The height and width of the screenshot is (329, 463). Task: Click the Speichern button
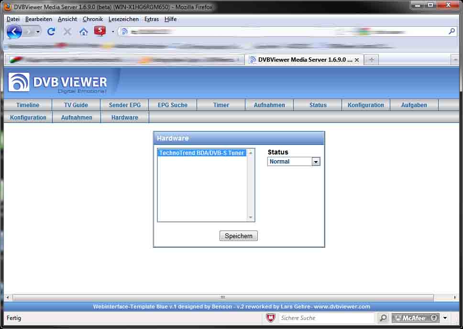point(239,236)
